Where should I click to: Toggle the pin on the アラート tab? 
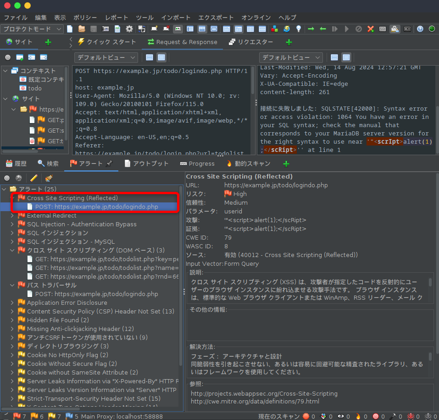tap(109, 163)
